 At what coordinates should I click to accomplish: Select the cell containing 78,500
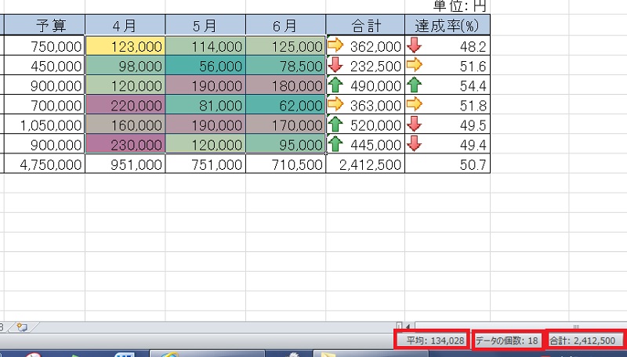click(285, 66)
